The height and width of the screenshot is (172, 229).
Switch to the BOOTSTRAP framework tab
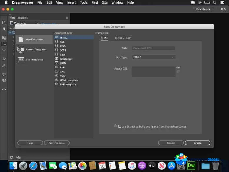point(123,38)
